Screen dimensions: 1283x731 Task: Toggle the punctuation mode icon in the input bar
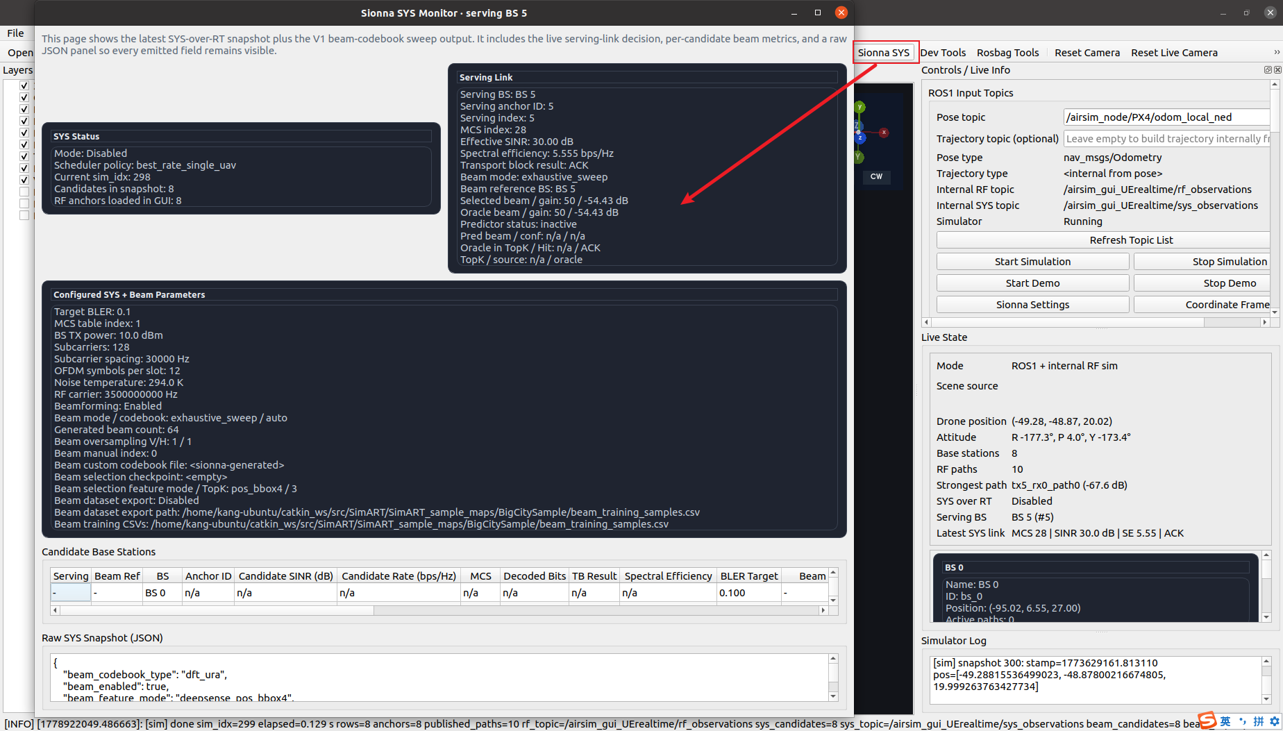coord(1243,721)
